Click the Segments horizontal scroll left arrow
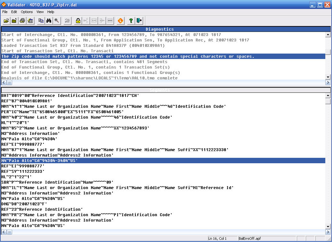332x242 pixels. coord(4,232)
